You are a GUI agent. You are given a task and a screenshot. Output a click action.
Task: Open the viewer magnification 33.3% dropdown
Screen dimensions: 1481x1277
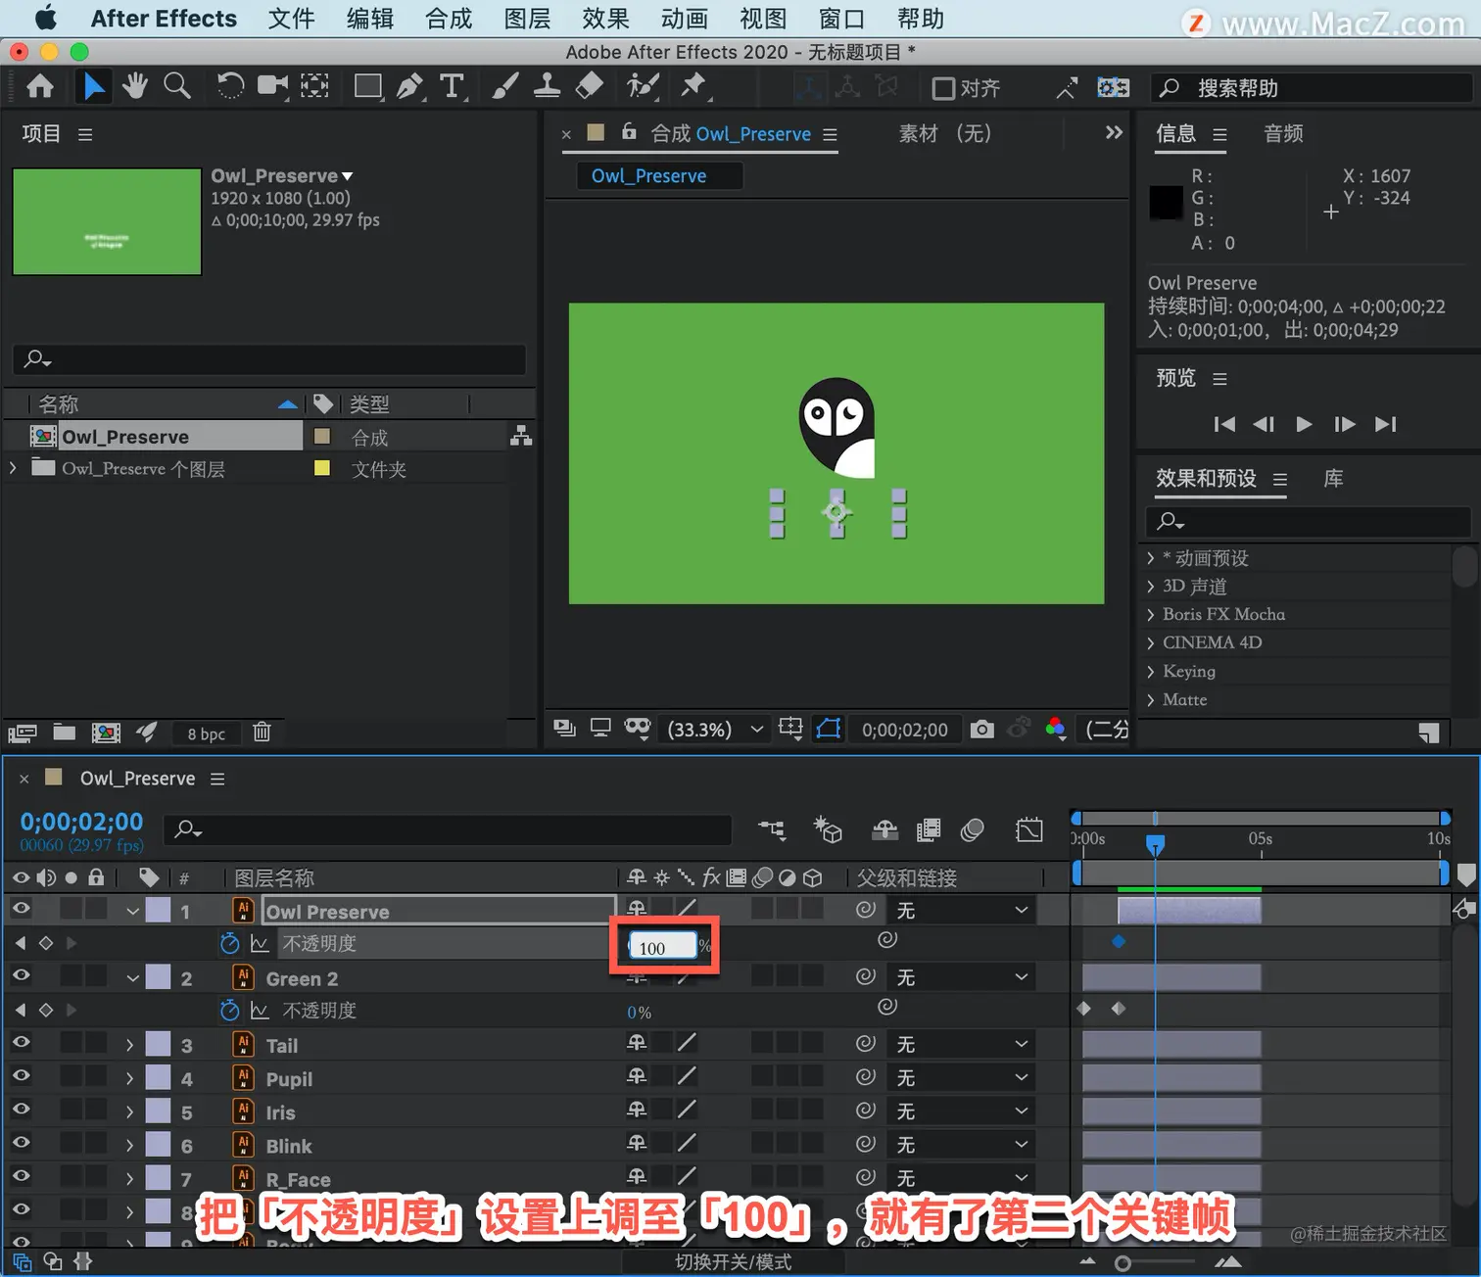(x=714, y=729)
